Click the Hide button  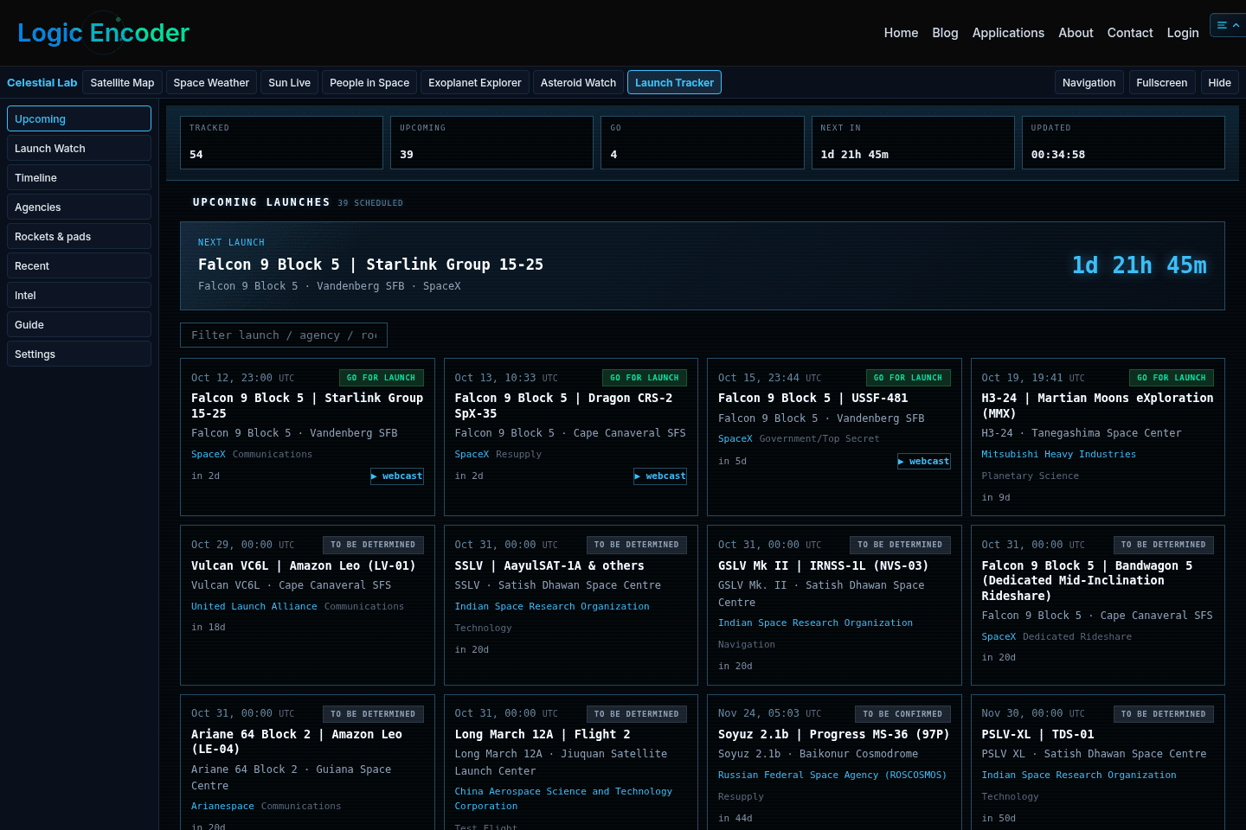(1219, 82)
